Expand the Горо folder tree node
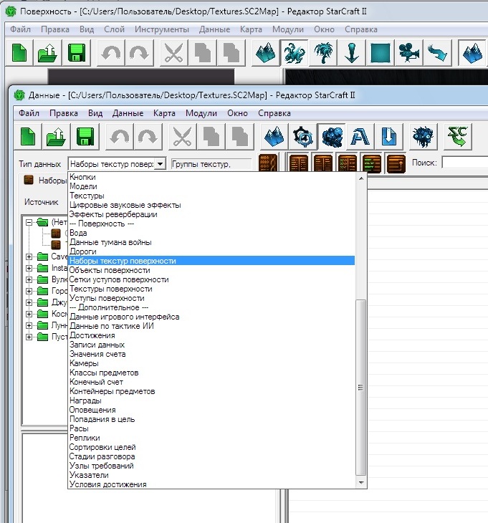This screenshot has height=523, width=488. (29, 291)
